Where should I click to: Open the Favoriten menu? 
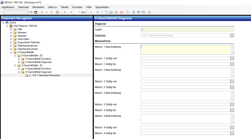[x=77, y=7]
